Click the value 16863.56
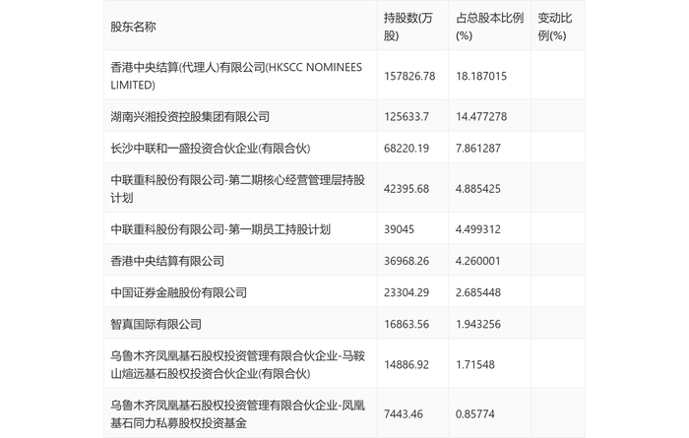Screen dimensions: 689x438 point(407,324)
